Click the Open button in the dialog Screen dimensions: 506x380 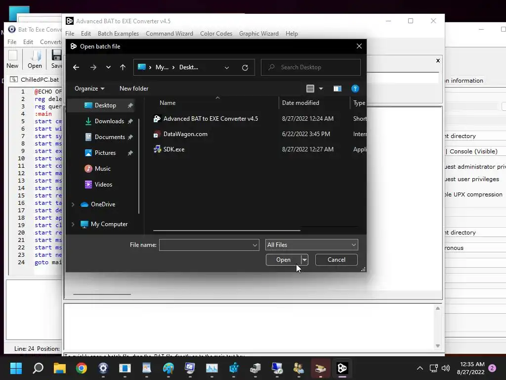click(283, 260)
